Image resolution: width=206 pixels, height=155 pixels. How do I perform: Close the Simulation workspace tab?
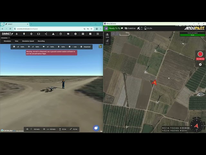[x=9, y=38]
